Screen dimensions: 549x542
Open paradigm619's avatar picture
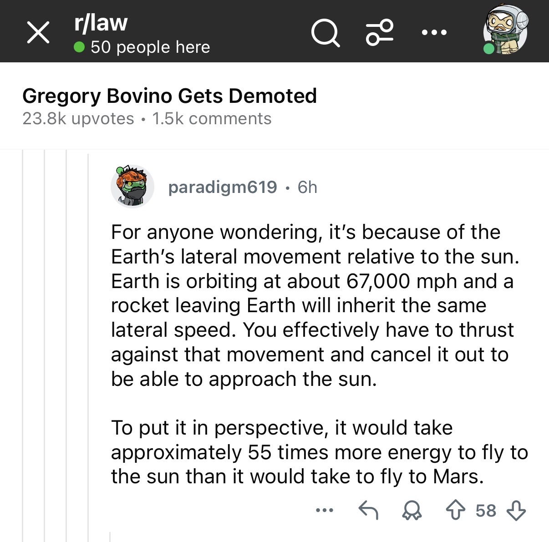132,187
